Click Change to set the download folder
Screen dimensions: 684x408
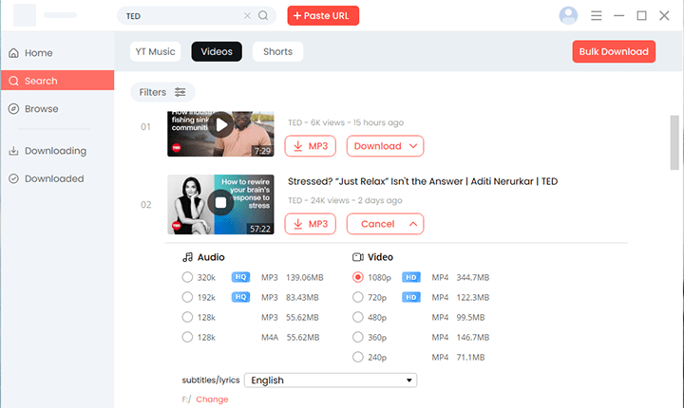tap(212, 399)
